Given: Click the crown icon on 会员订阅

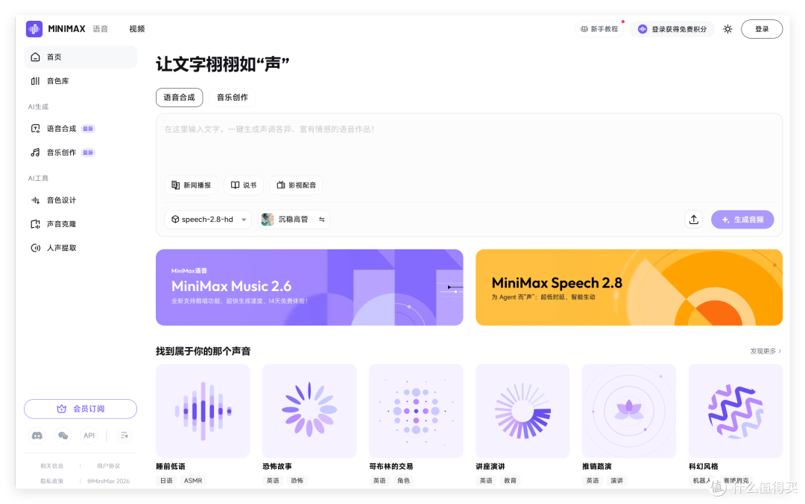Looking at the screenshot, I should coord(62,409).
